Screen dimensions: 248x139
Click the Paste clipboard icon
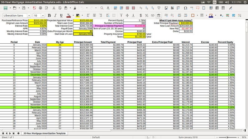click(66, 8)
